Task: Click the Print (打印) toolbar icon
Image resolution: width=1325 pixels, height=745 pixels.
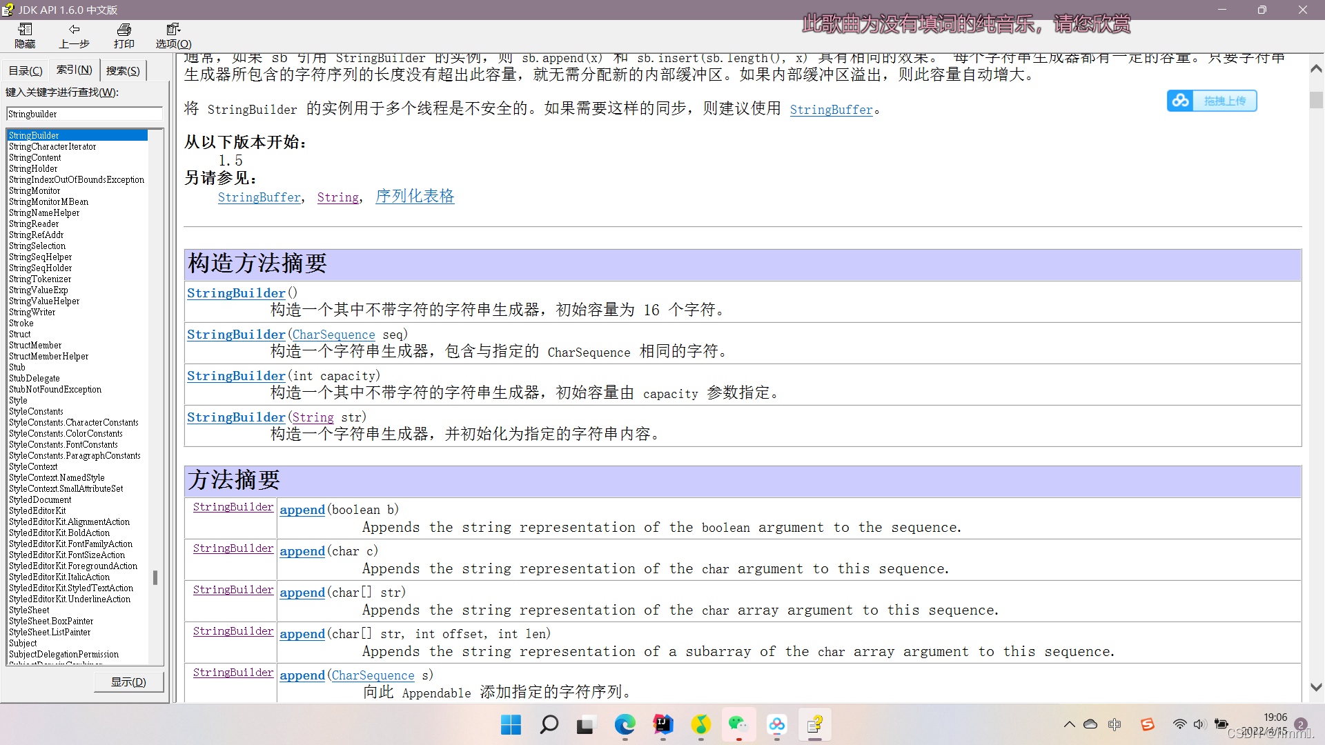Action: click(124, 35)
